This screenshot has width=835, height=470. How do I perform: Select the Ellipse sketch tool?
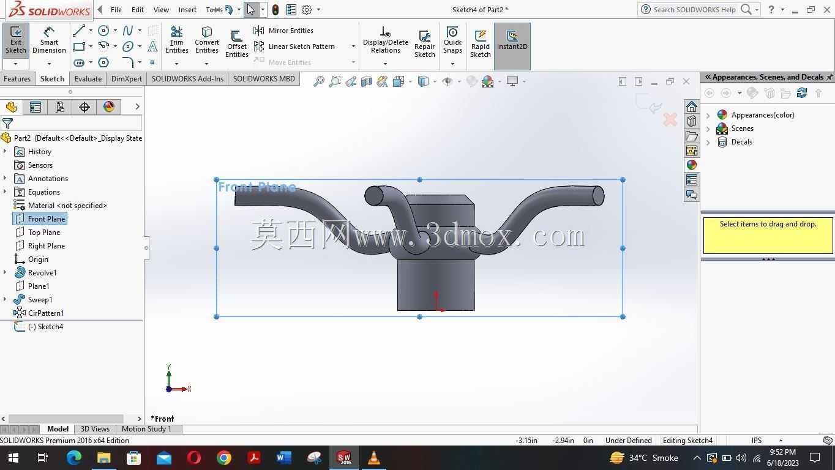pos(128,47)
